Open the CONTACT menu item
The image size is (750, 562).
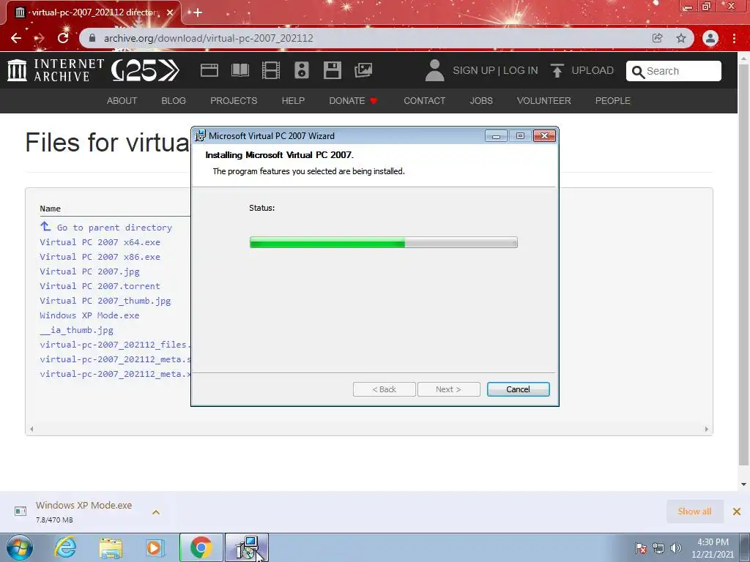424,101
